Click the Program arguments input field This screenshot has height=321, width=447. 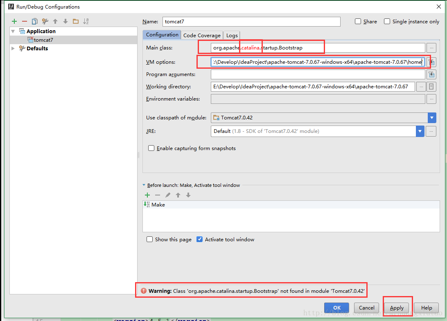[x=318, y=74]
